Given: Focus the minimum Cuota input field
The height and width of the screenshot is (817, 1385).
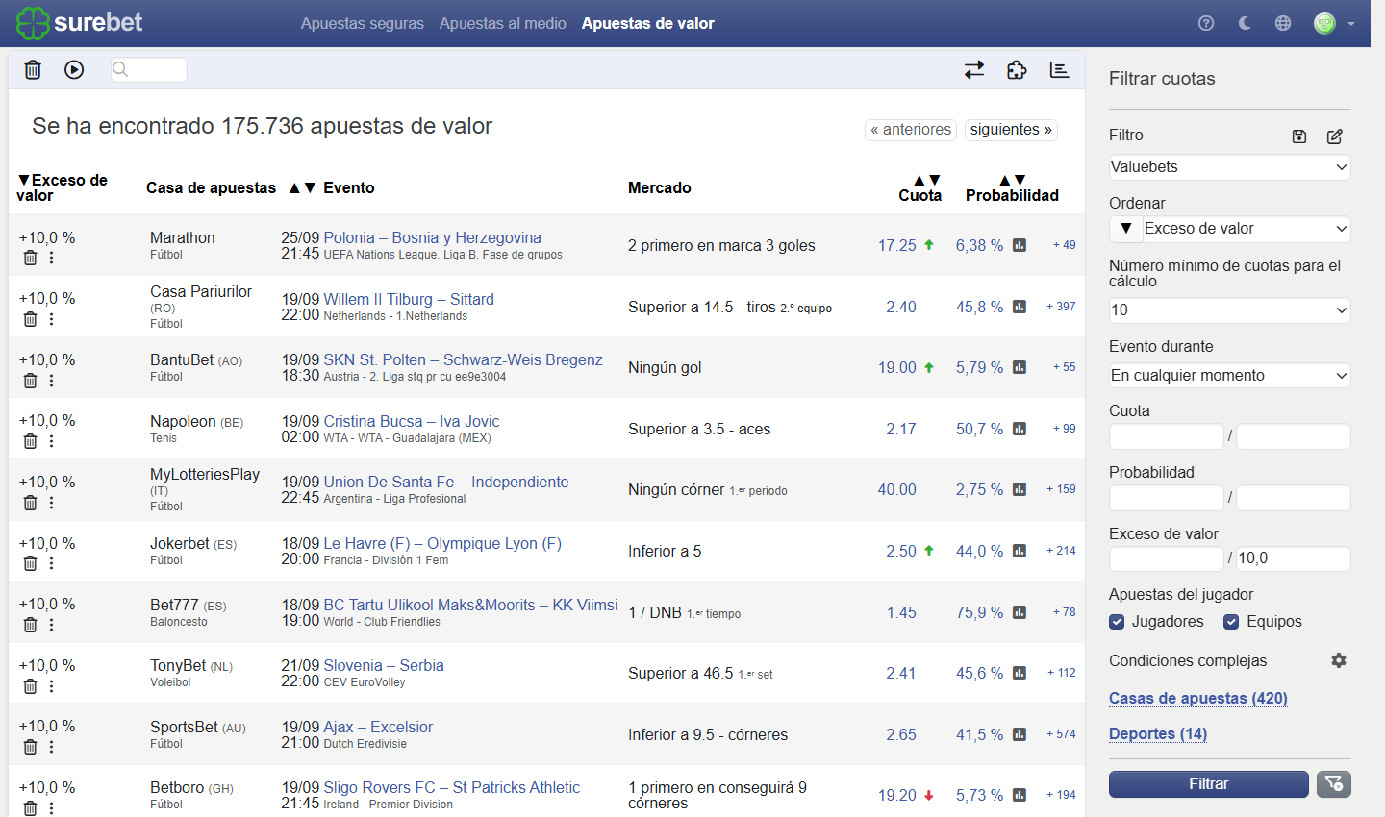Looking at the screenshot, I should (x=1167, y=436).
